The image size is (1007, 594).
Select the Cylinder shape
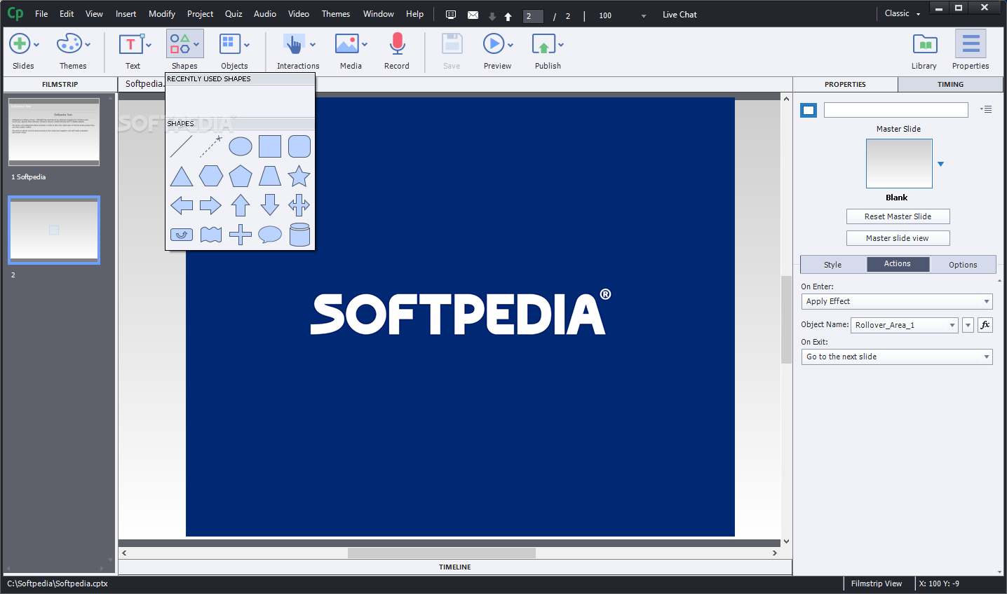pos(299,235)
